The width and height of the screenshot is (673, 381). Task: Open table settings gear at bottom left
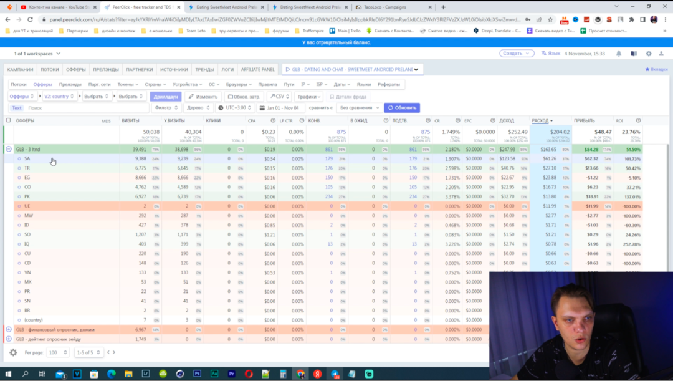13,352
